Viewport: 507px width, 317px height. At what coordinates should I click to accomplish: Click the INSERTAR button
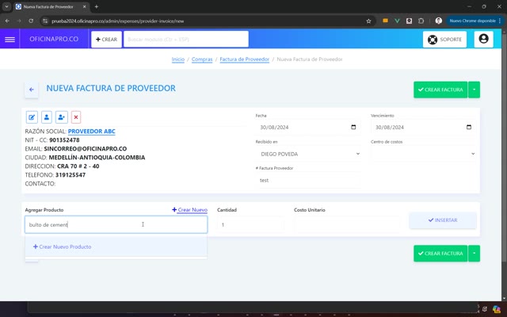point(443,220)
